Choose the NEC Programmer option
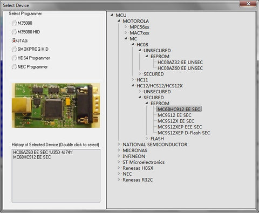 point(14,67)
